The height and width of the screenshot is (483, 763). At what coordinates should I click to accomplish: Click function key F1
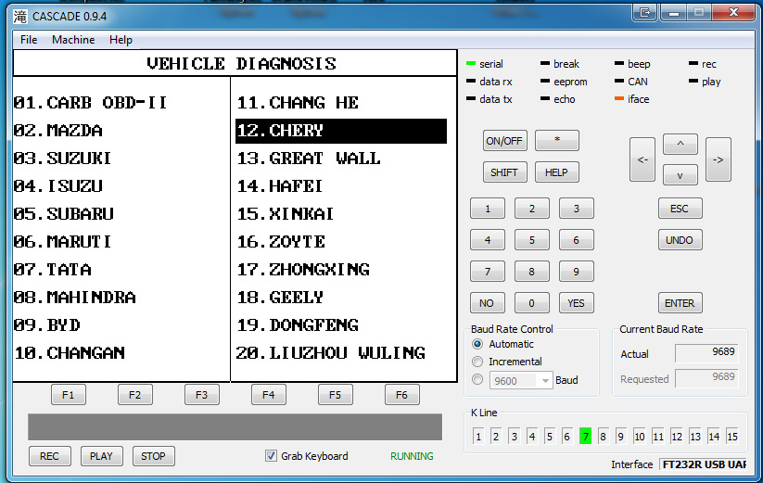(x=69, y=395)
